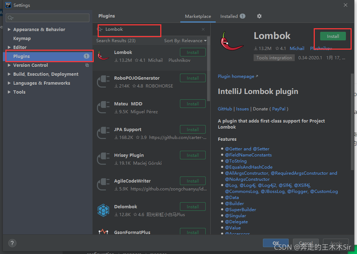The width and height of the screenshot is (357, 254).
Task: Focus the plugin search field containing Lombok
Action: click(x=151, y=29)
